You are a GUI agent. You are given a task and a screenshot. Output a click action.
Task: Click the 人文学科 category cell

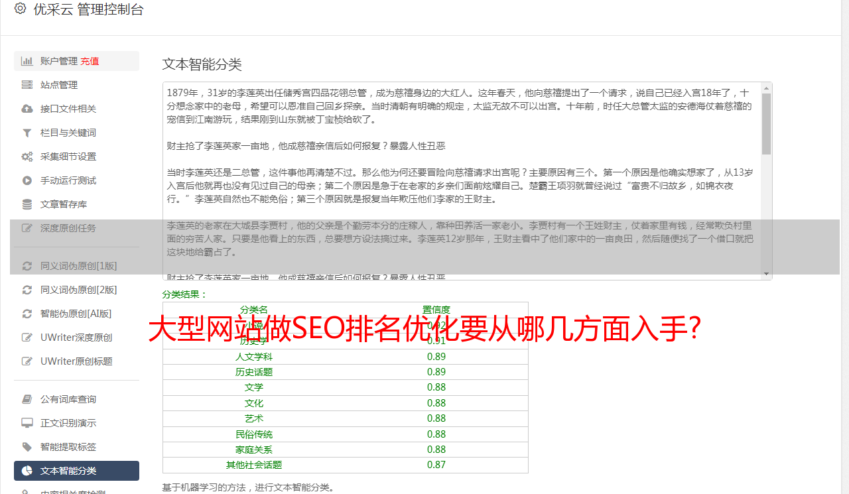[254, 357]
